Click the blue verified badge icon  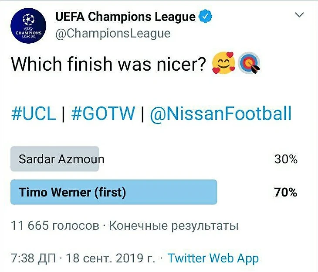click(205, 17)
